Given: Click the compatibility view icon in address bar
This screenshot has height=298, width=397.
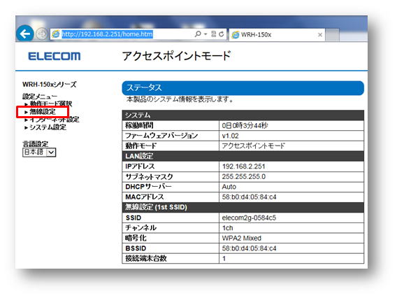Looking at the screenshot, I should pos(214,34).
